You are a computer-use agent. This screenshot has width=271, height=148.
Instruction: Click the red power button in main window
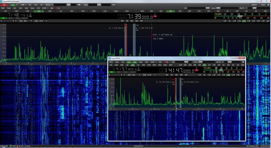(4, 5)
